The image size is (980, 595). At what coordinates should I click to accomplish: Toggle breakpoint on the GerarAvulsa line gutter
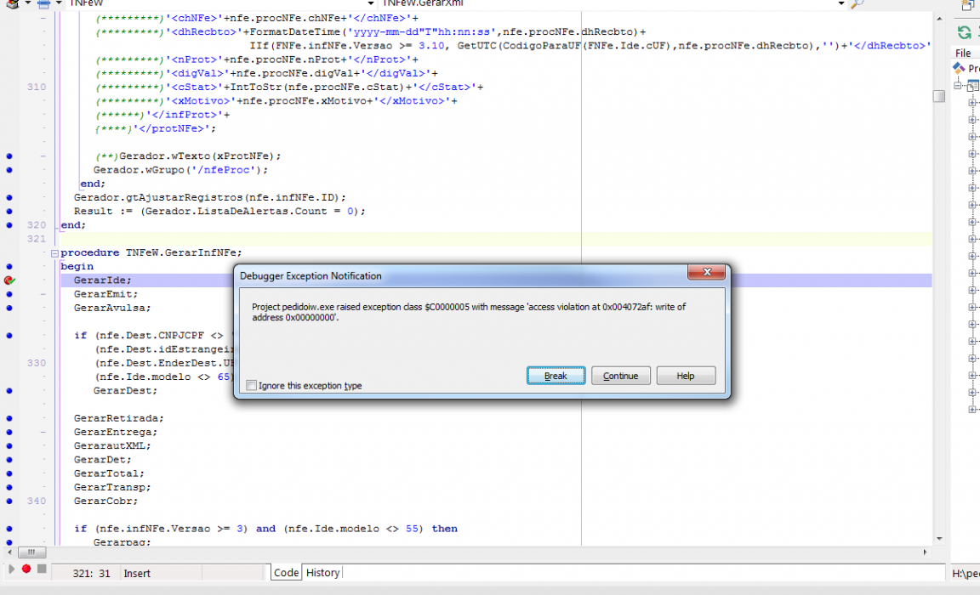click(x=9, y=308)
